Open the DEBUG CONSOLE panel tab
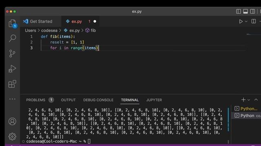This screenshot has width=261, height=146. (x=98, y=100)
